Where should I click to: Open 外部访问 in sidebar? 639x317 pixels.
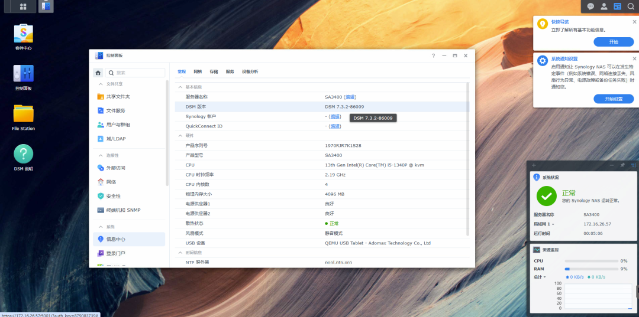[x=129, y=168]
